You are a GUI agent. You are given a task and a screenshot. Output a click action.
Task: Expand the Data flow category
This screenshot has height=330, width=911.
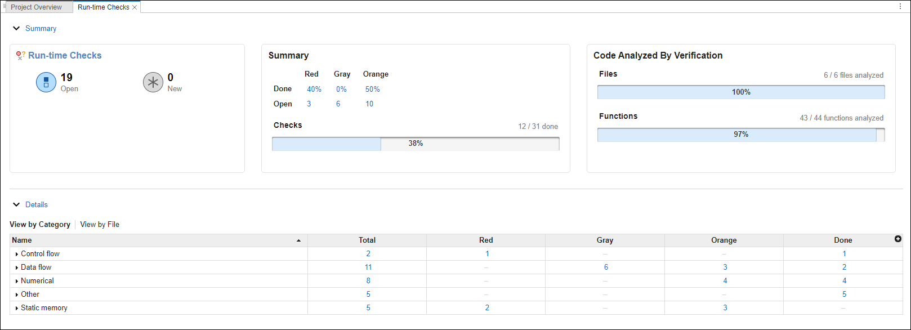[x=17, y=267]
